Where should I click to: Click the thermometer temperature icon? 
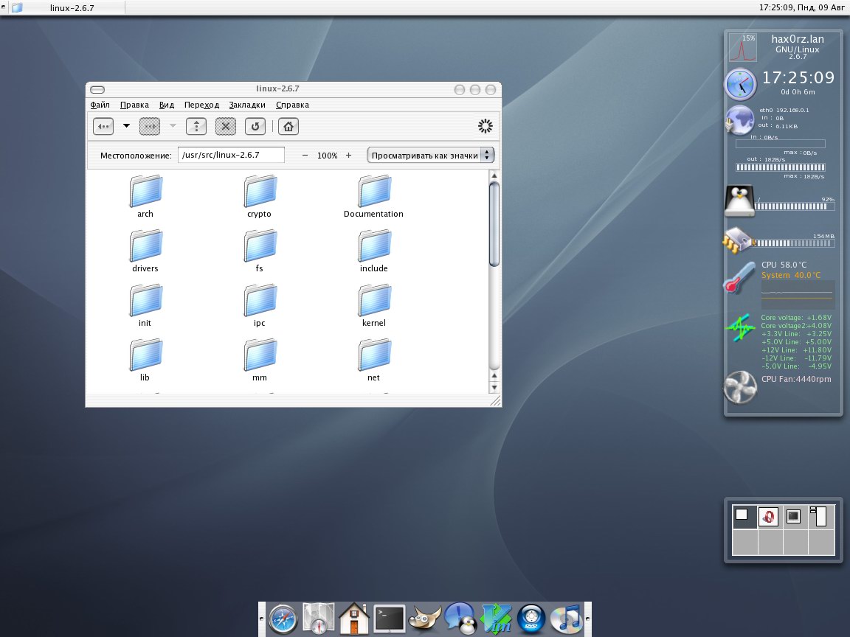pyautogui.click(x=739, y=278)
